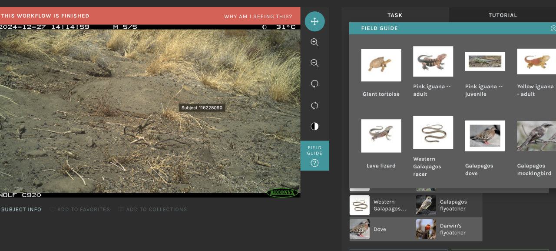Reset the image view

[x=314, y=105]
